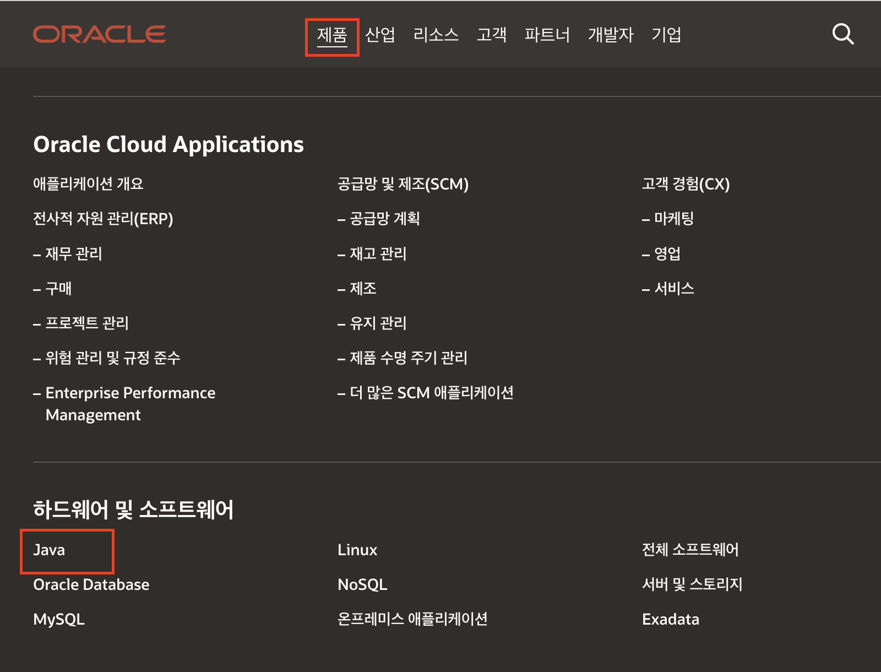Open 온프레미스 애플리케이션 link
The image size is (881, 672).
(412, 619)
